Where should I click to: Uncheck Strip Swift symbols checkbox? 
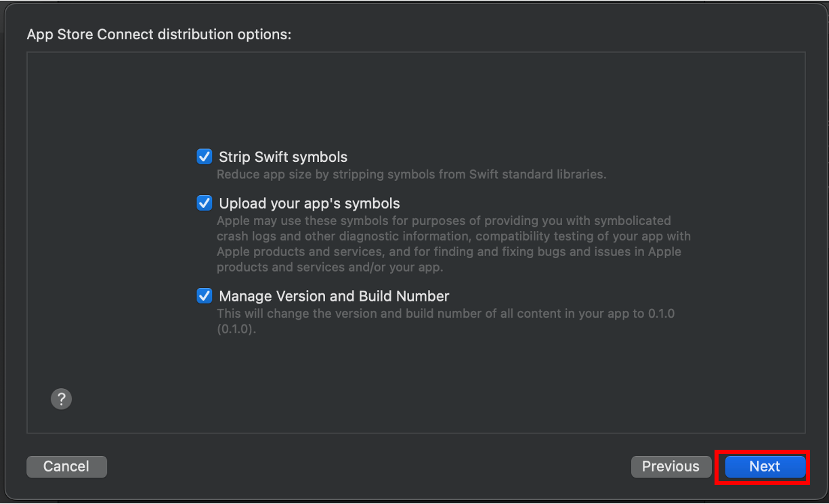pos(205,156)
